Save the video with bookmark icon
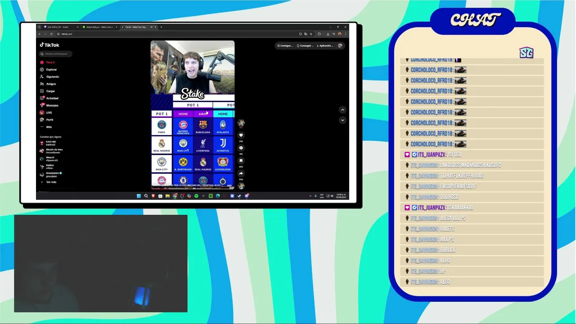This screenshot has width=576, height=324. [x=241, y=161]
